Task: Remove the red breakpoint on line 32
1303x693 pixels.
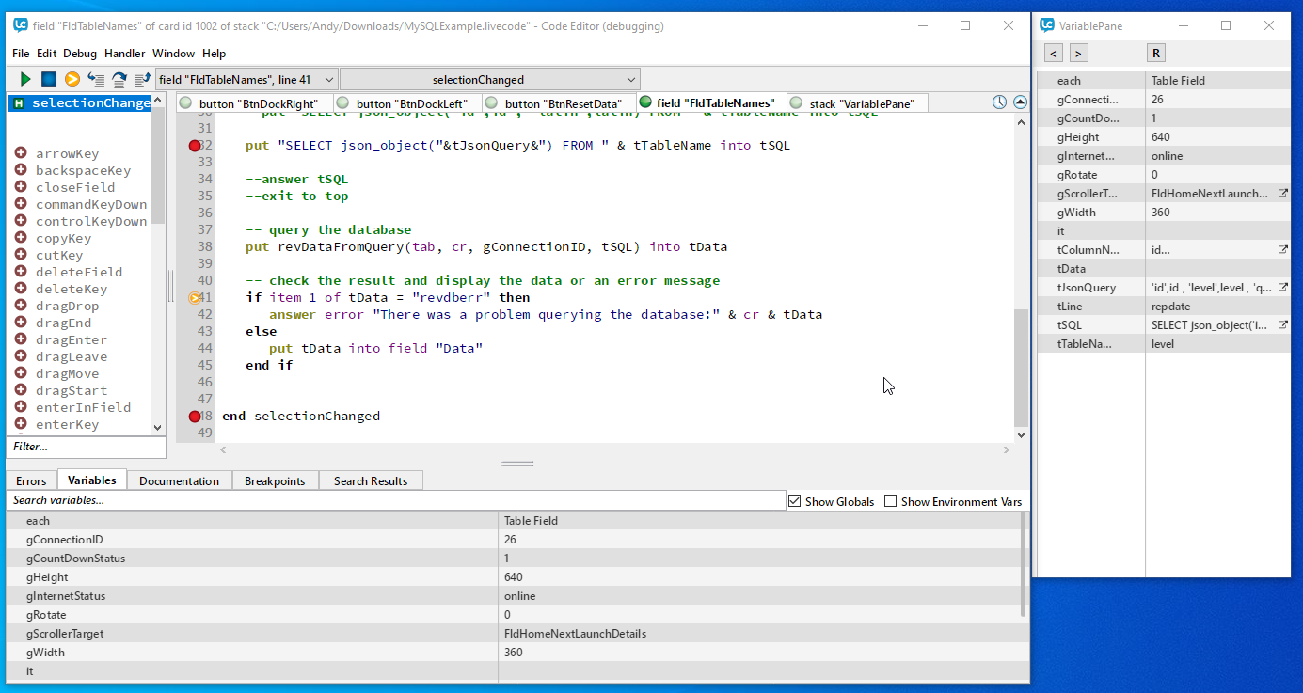Action: [195, 146]
